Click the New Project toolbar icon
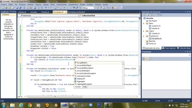This screenshot has height=108, width=192. [x=3, y=8]
